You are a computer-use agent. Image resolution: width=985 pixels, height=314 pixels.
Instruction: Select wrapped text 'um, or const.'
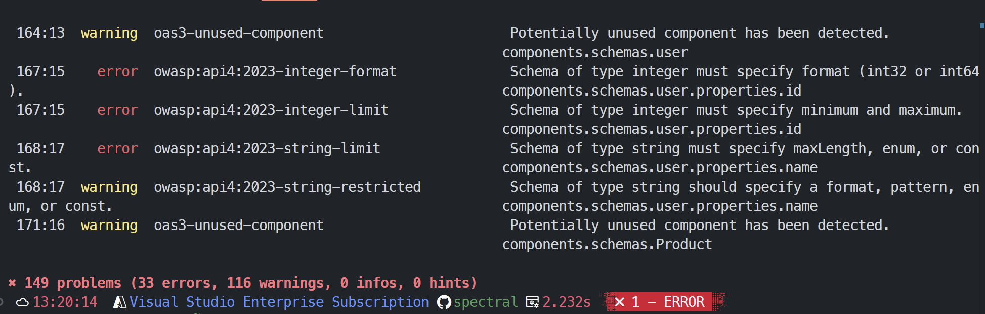point(60,206)
